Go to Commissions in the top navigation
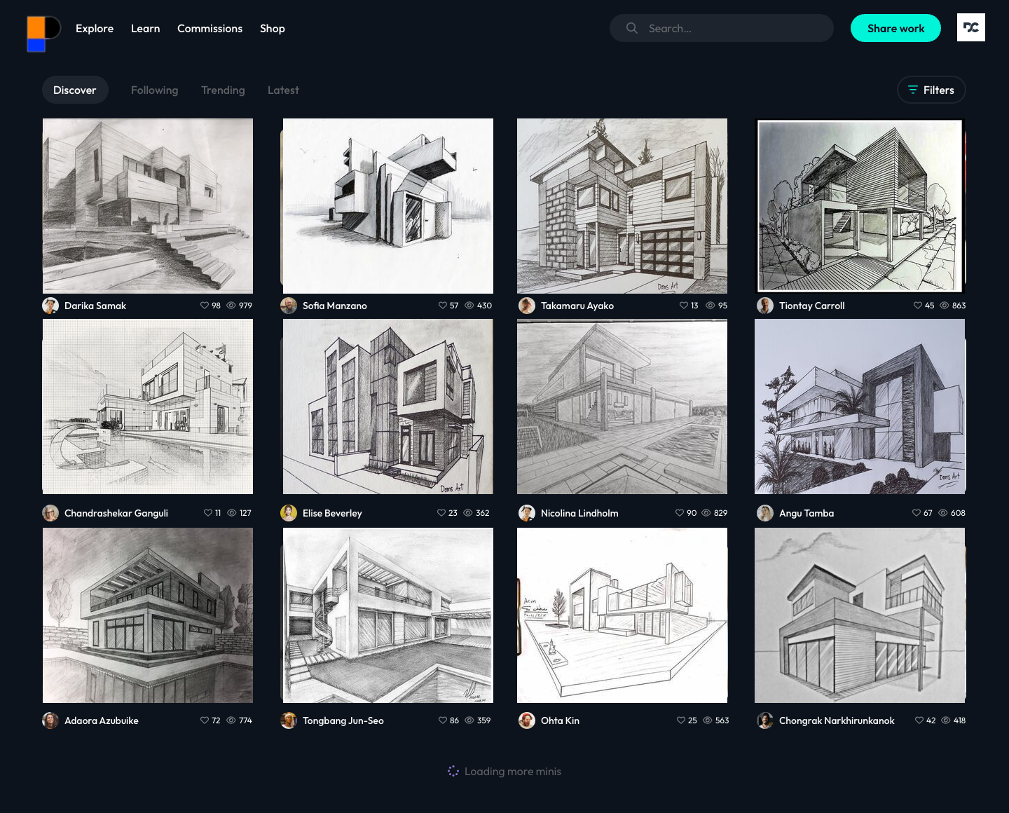This screenshot has height=813, width=1009. tap(210, 29)
